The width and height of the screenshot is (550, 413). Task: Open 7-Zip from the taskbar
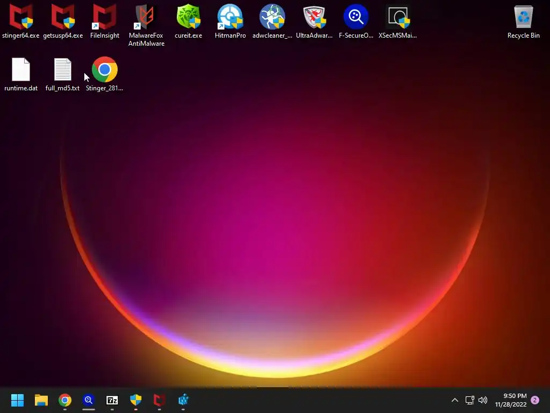[x=112, y=400]
